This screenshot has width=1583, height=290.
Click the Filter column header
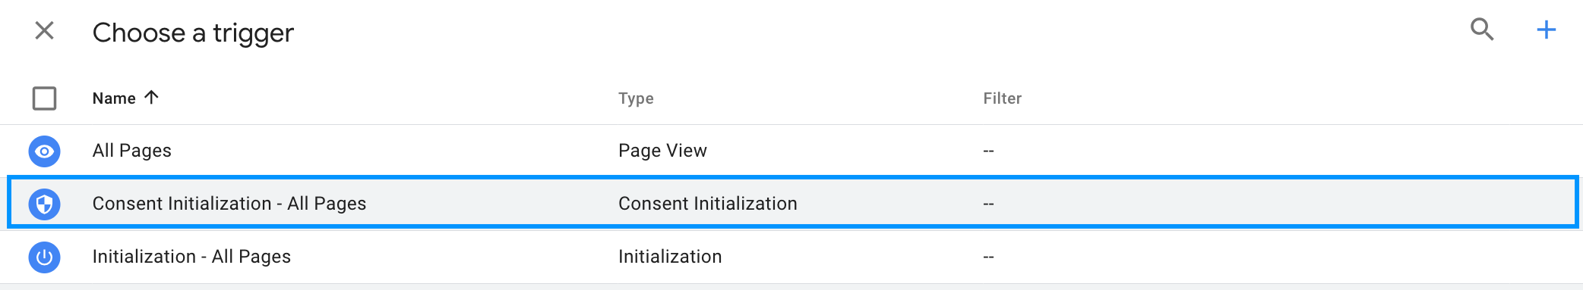pyautogui.click(x=1002, y=98)
